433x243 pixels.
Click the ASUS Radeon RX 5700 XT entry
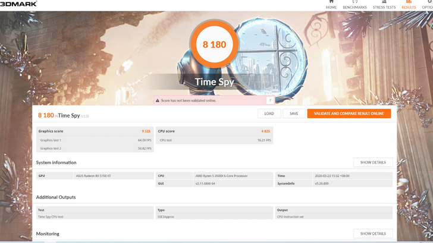coord(95,176)
